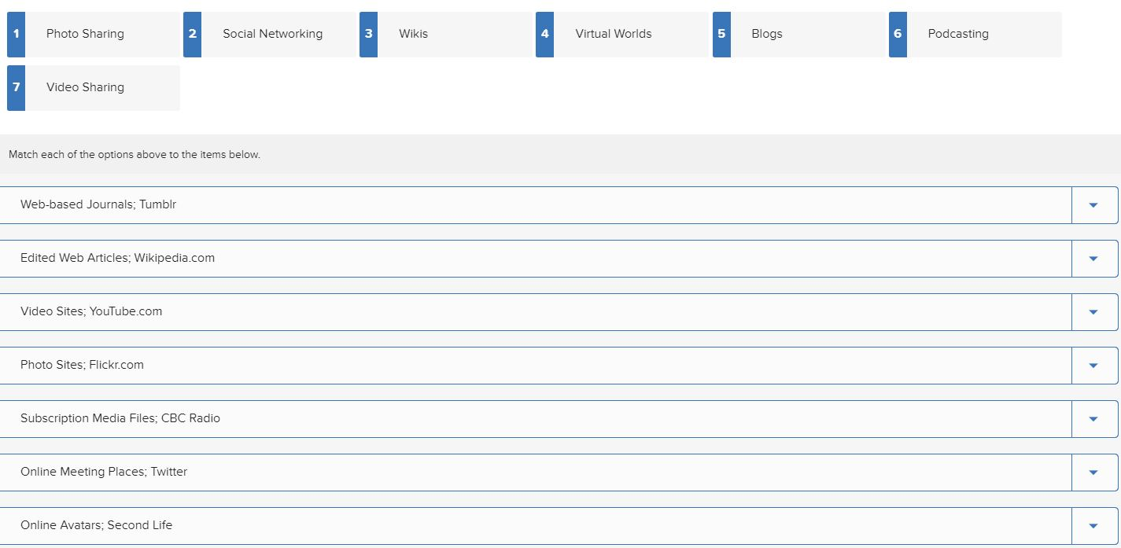The image size is (1121, 548).
Task: Select the number 3 badge next to Wikis
Action: point(367,34)
